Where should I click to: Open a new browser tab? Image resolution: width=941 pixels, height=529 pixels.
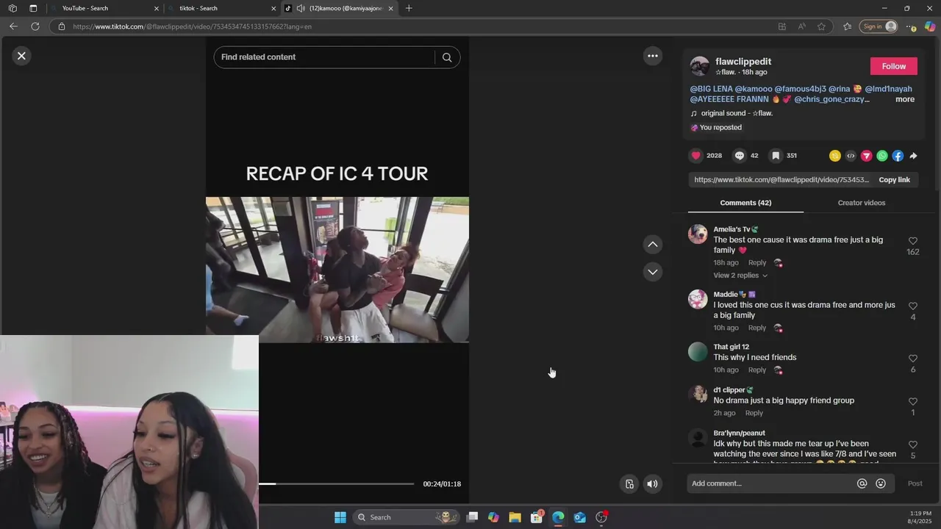click(x=409, y=8)
